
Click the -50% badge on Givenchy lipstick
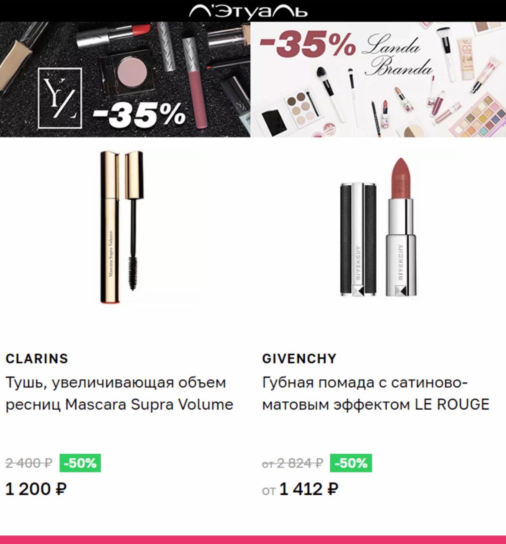click(x=351, y=463)
